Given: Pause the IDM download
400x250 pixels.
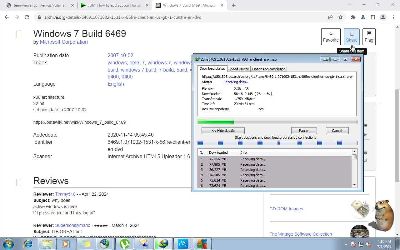Looking at the screenshot, I should 304,131.
